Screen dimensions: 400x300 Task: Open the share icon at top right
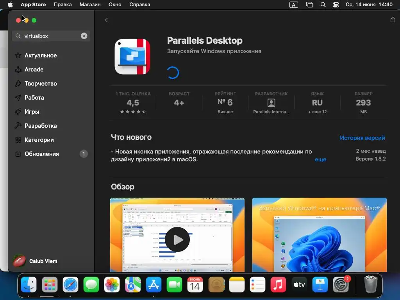click(x=393, y=20)
